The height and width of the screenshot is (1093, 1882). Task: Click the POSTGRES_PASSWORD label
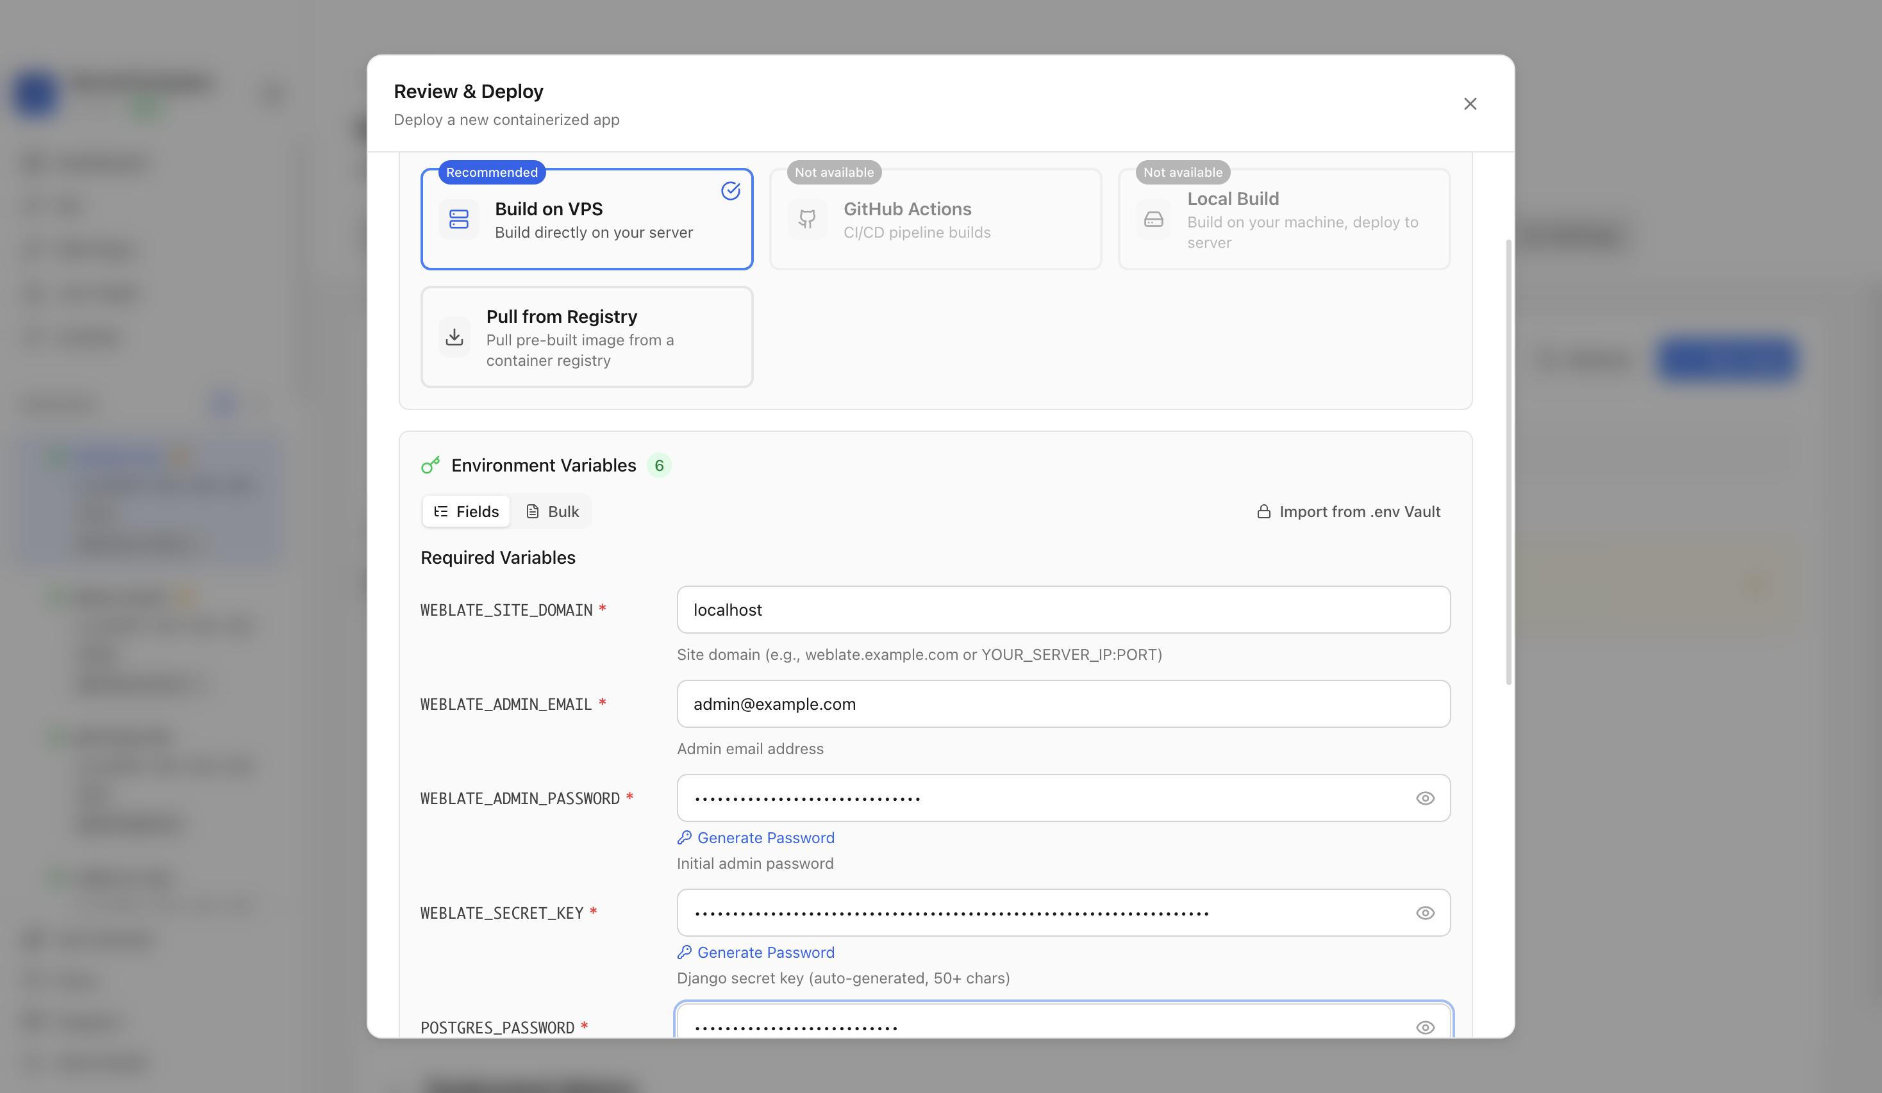click(x=497, y=1027)
